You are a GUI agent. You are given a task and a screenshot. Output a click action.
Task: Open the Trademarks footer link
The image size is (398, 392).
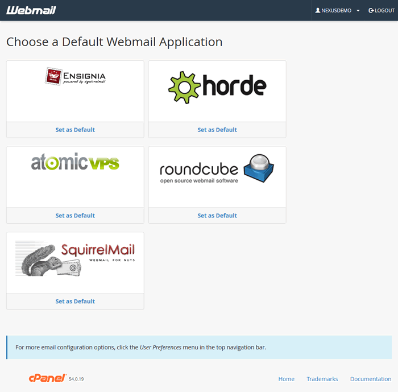322,379
